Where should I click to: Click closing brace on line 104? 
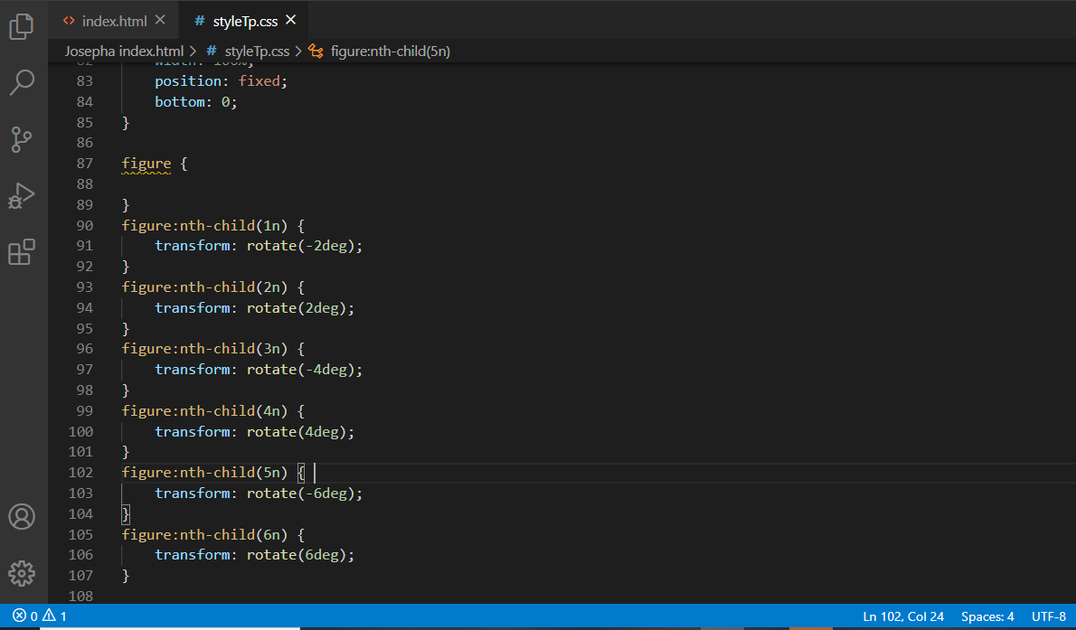(126, 513)
